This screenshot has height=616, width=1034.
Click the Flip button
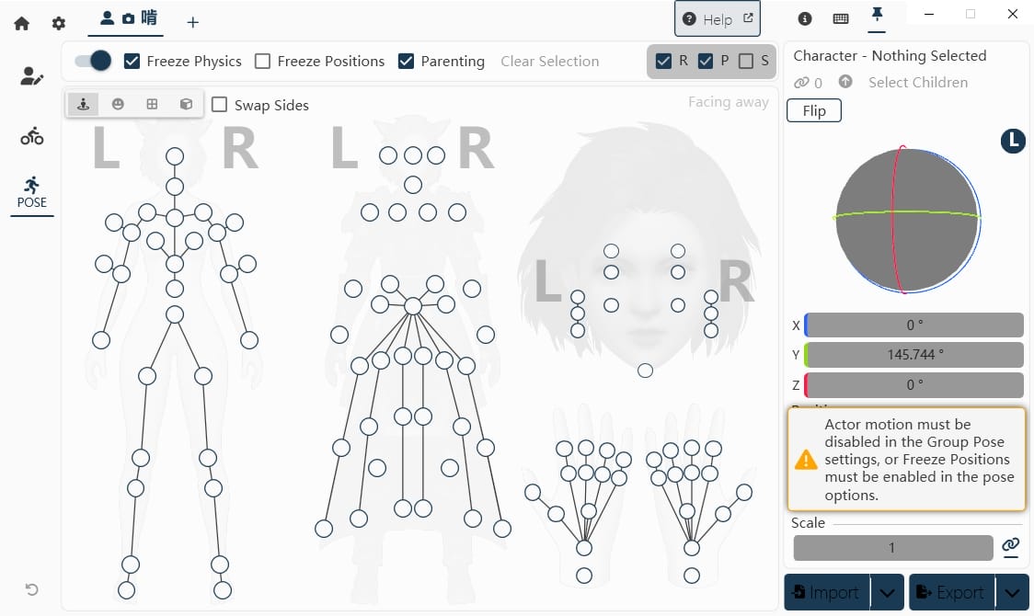(x=814, y=110)
